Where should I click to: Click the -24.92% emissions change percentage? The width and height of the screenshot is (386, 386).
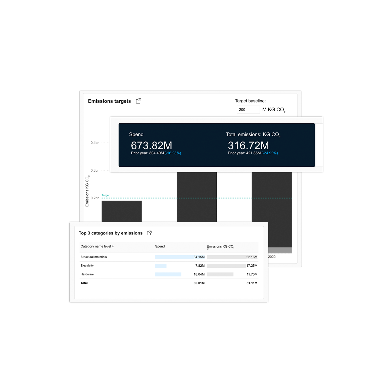coord(270,153)
